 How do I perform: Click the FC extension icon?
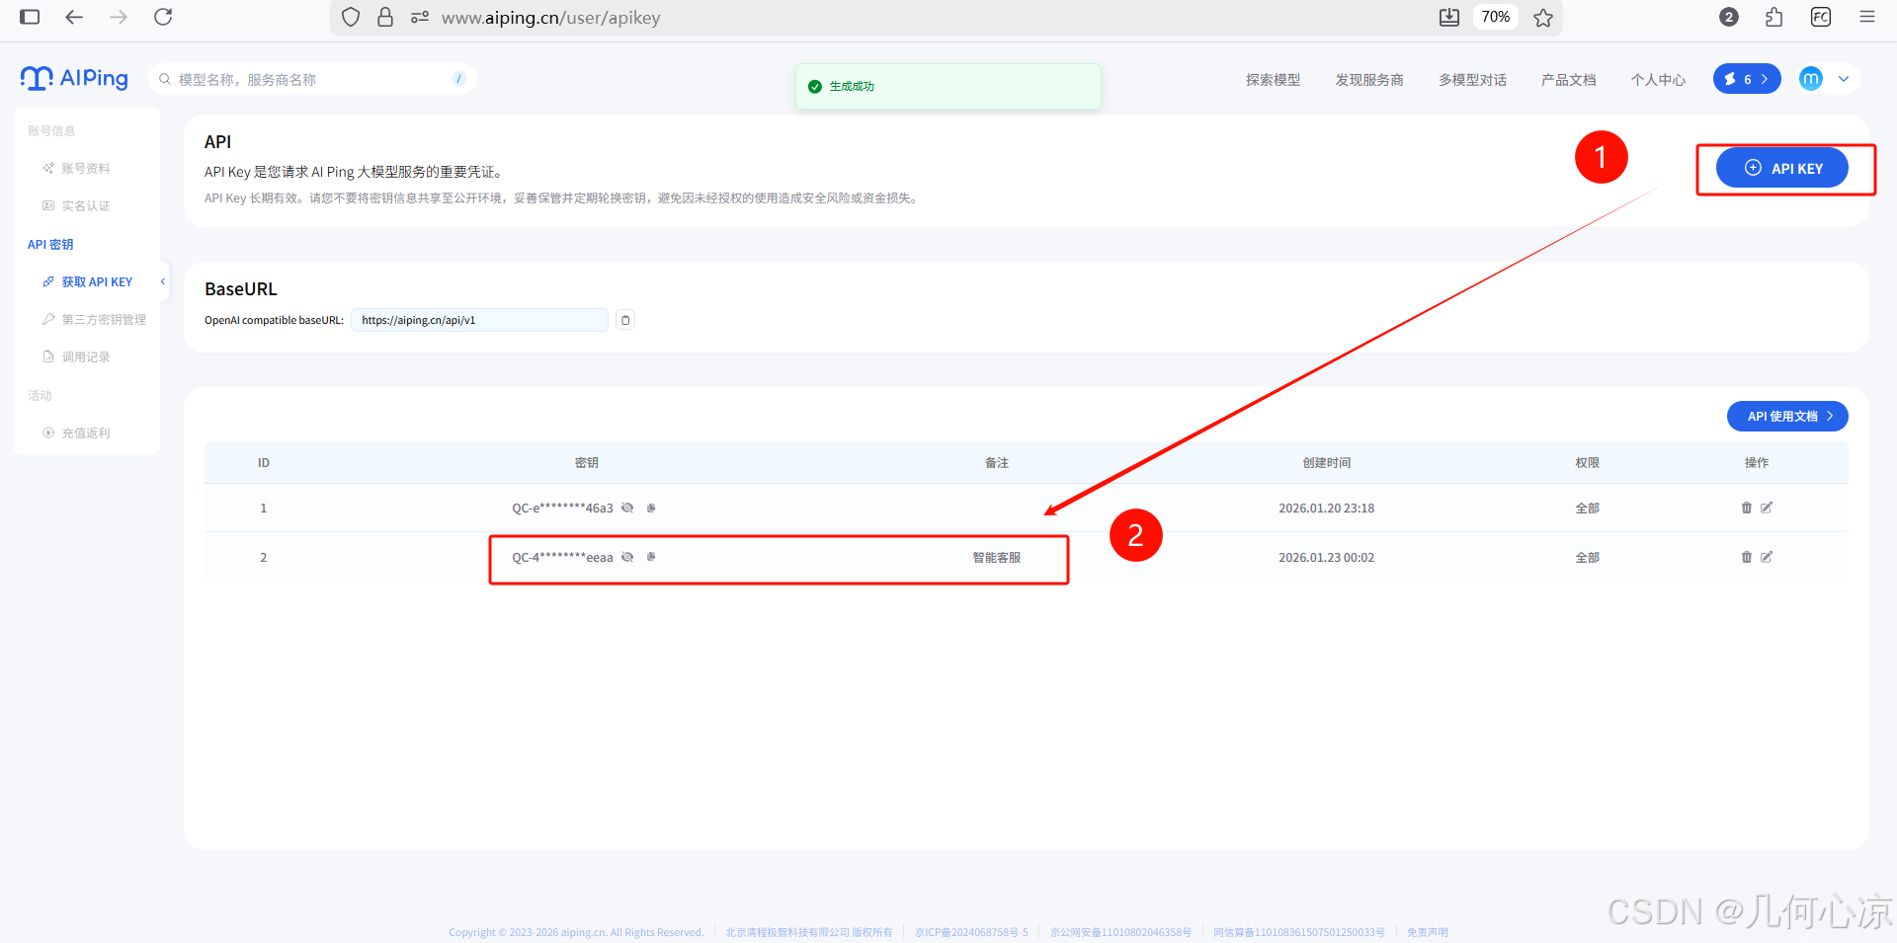point(1821,17)
